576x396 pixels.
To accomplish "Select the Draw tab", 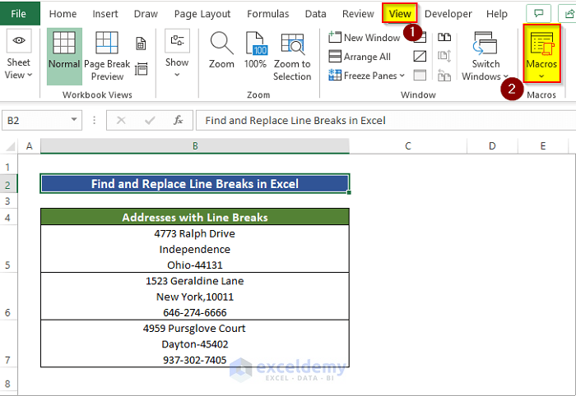I will pos(146,14).
